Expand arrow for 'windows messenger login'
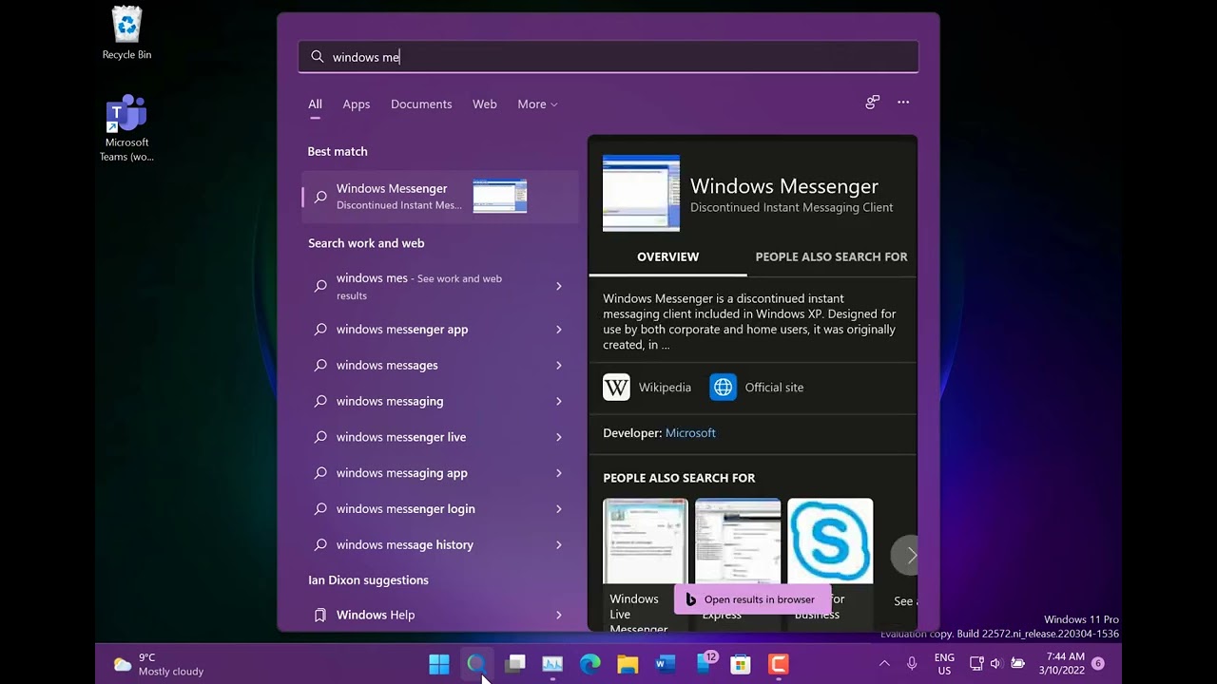The image size is (1217, 684). (559, 509)
